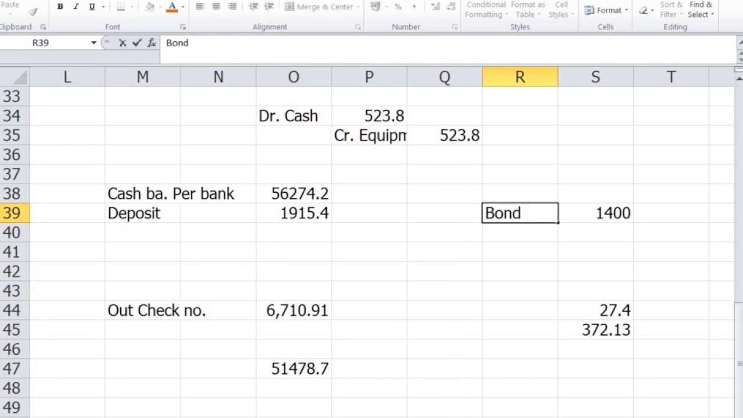Image resolution: width=743 pixels, height=418 pixels.
Task: Click the Format Painter brush icon
Action: pos(33,12)
